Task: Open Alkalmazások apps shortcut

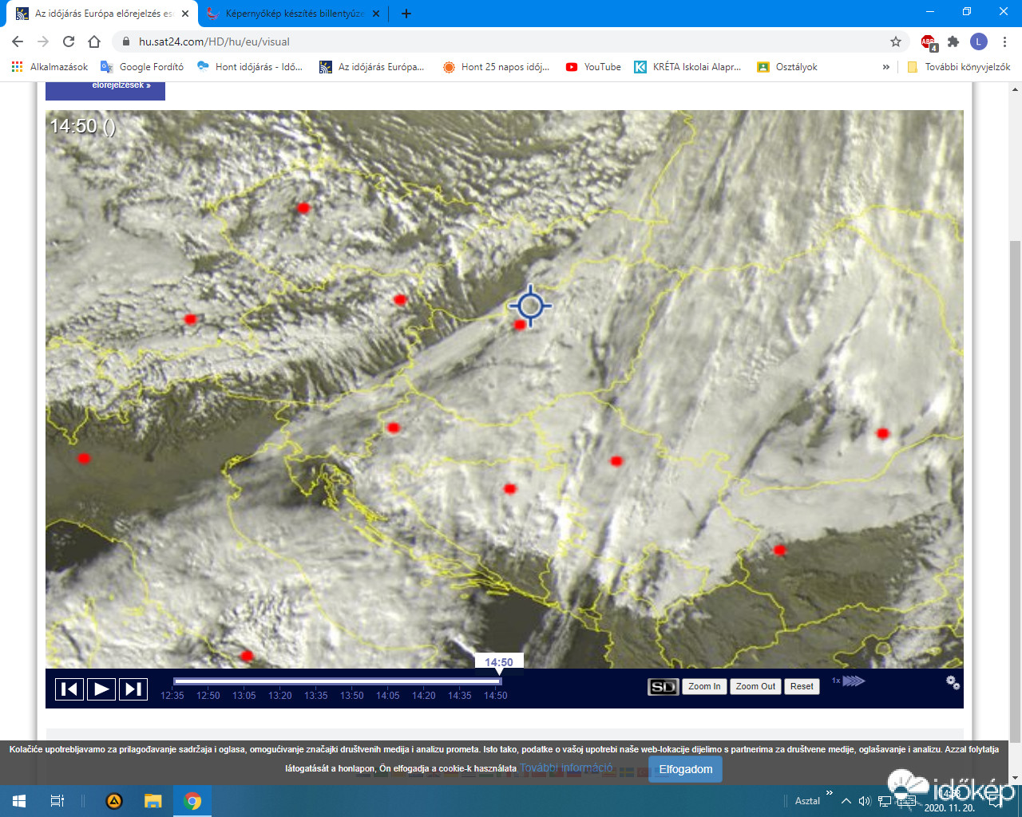Action: 50,67
